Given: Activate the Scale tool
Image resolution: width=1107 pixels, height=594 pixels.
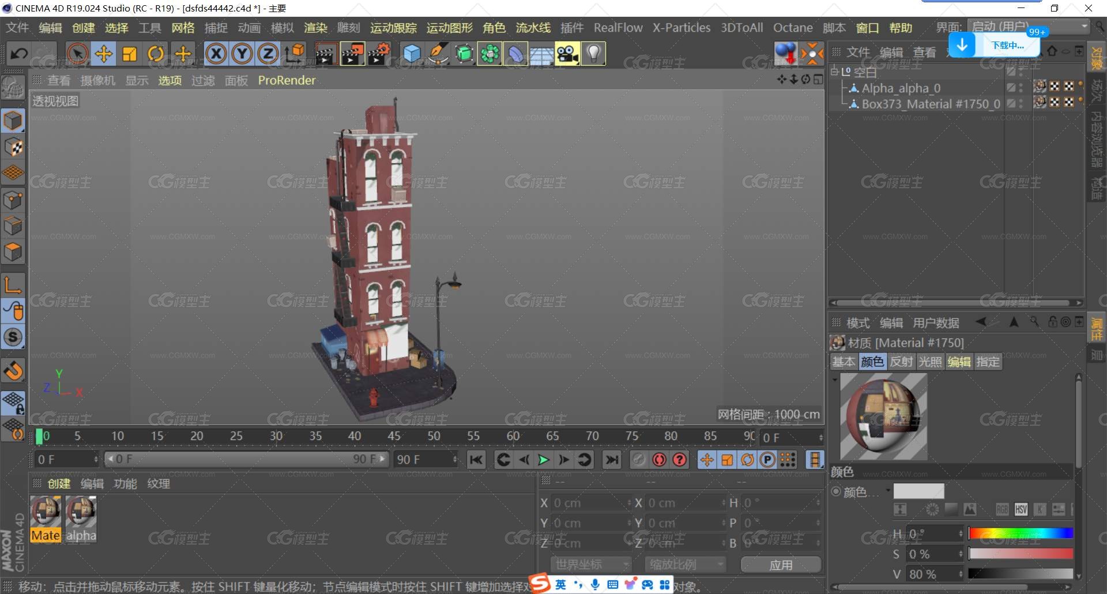Looking at the screenshot, I should pyautogui.click(x=130, y=54).
